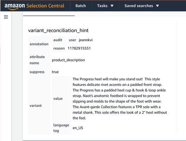Click the suppress value true
Image resolution: width=186 pixels, height=141 pixels.
55,72
